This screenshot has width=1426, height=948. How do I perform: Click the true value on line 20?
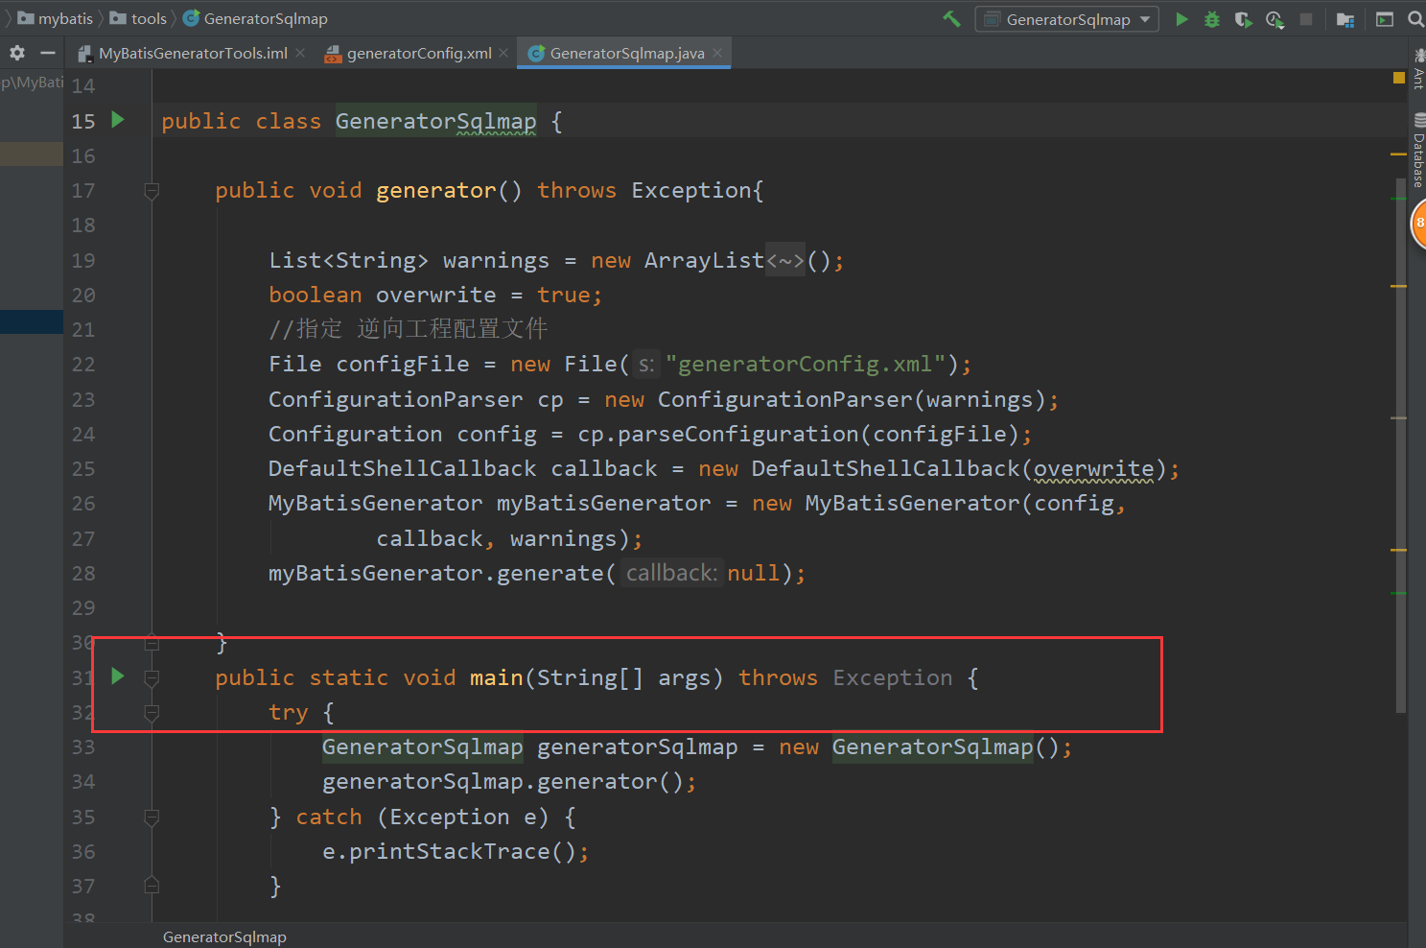[563, 296]
